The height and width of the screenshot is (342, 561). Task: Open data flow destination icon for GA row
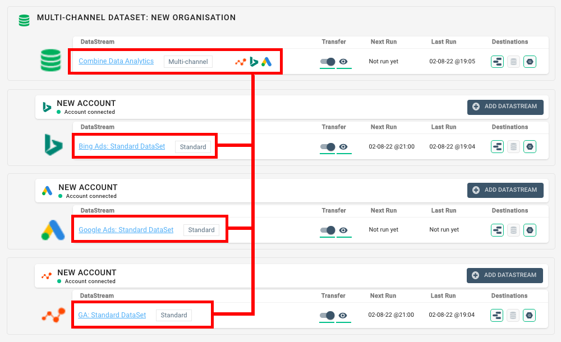coord(496,315)
